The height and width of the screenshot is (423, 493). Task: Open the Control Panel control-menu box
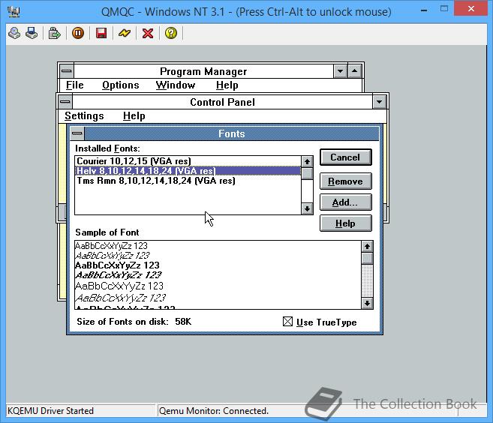[65, 102]
